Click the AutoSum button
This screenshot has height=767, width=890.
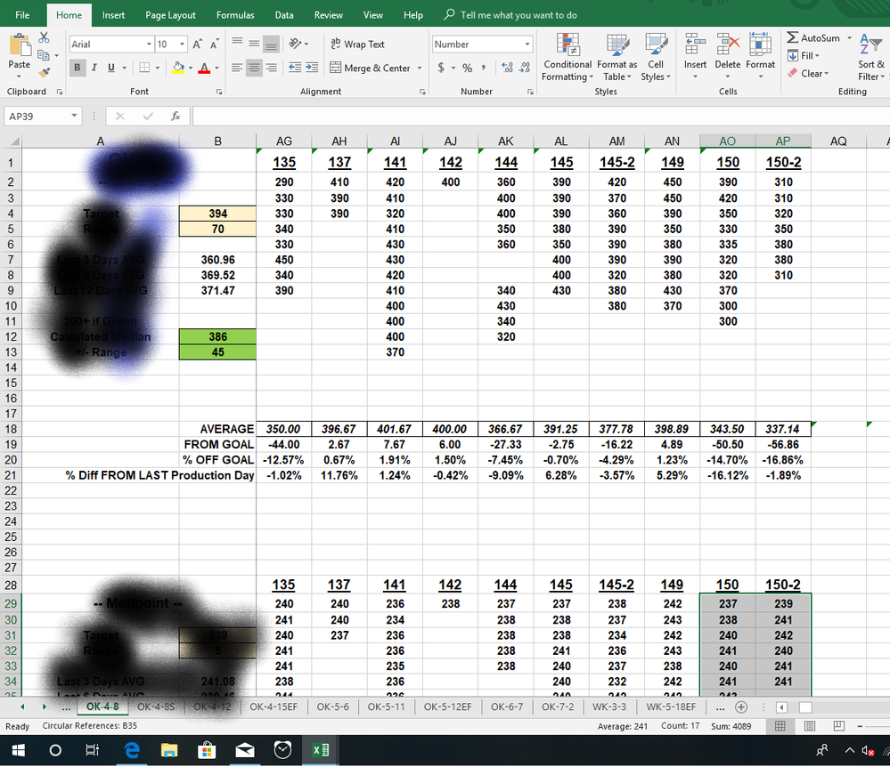[x=814, y=38]
